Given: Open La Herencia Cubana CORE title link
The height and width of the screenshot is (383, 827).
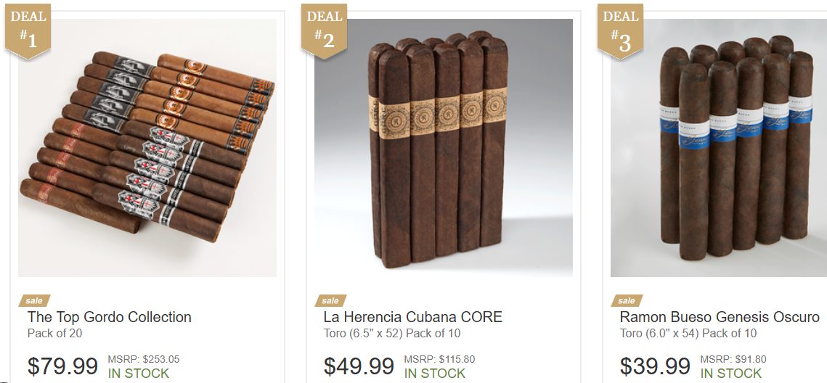Looking at the screenshot, I should tap(413, 317).
